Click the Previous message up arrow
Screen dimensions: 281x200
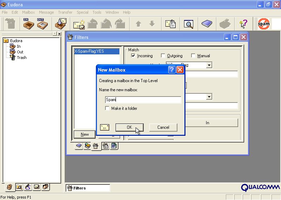(x=138, y=24)
